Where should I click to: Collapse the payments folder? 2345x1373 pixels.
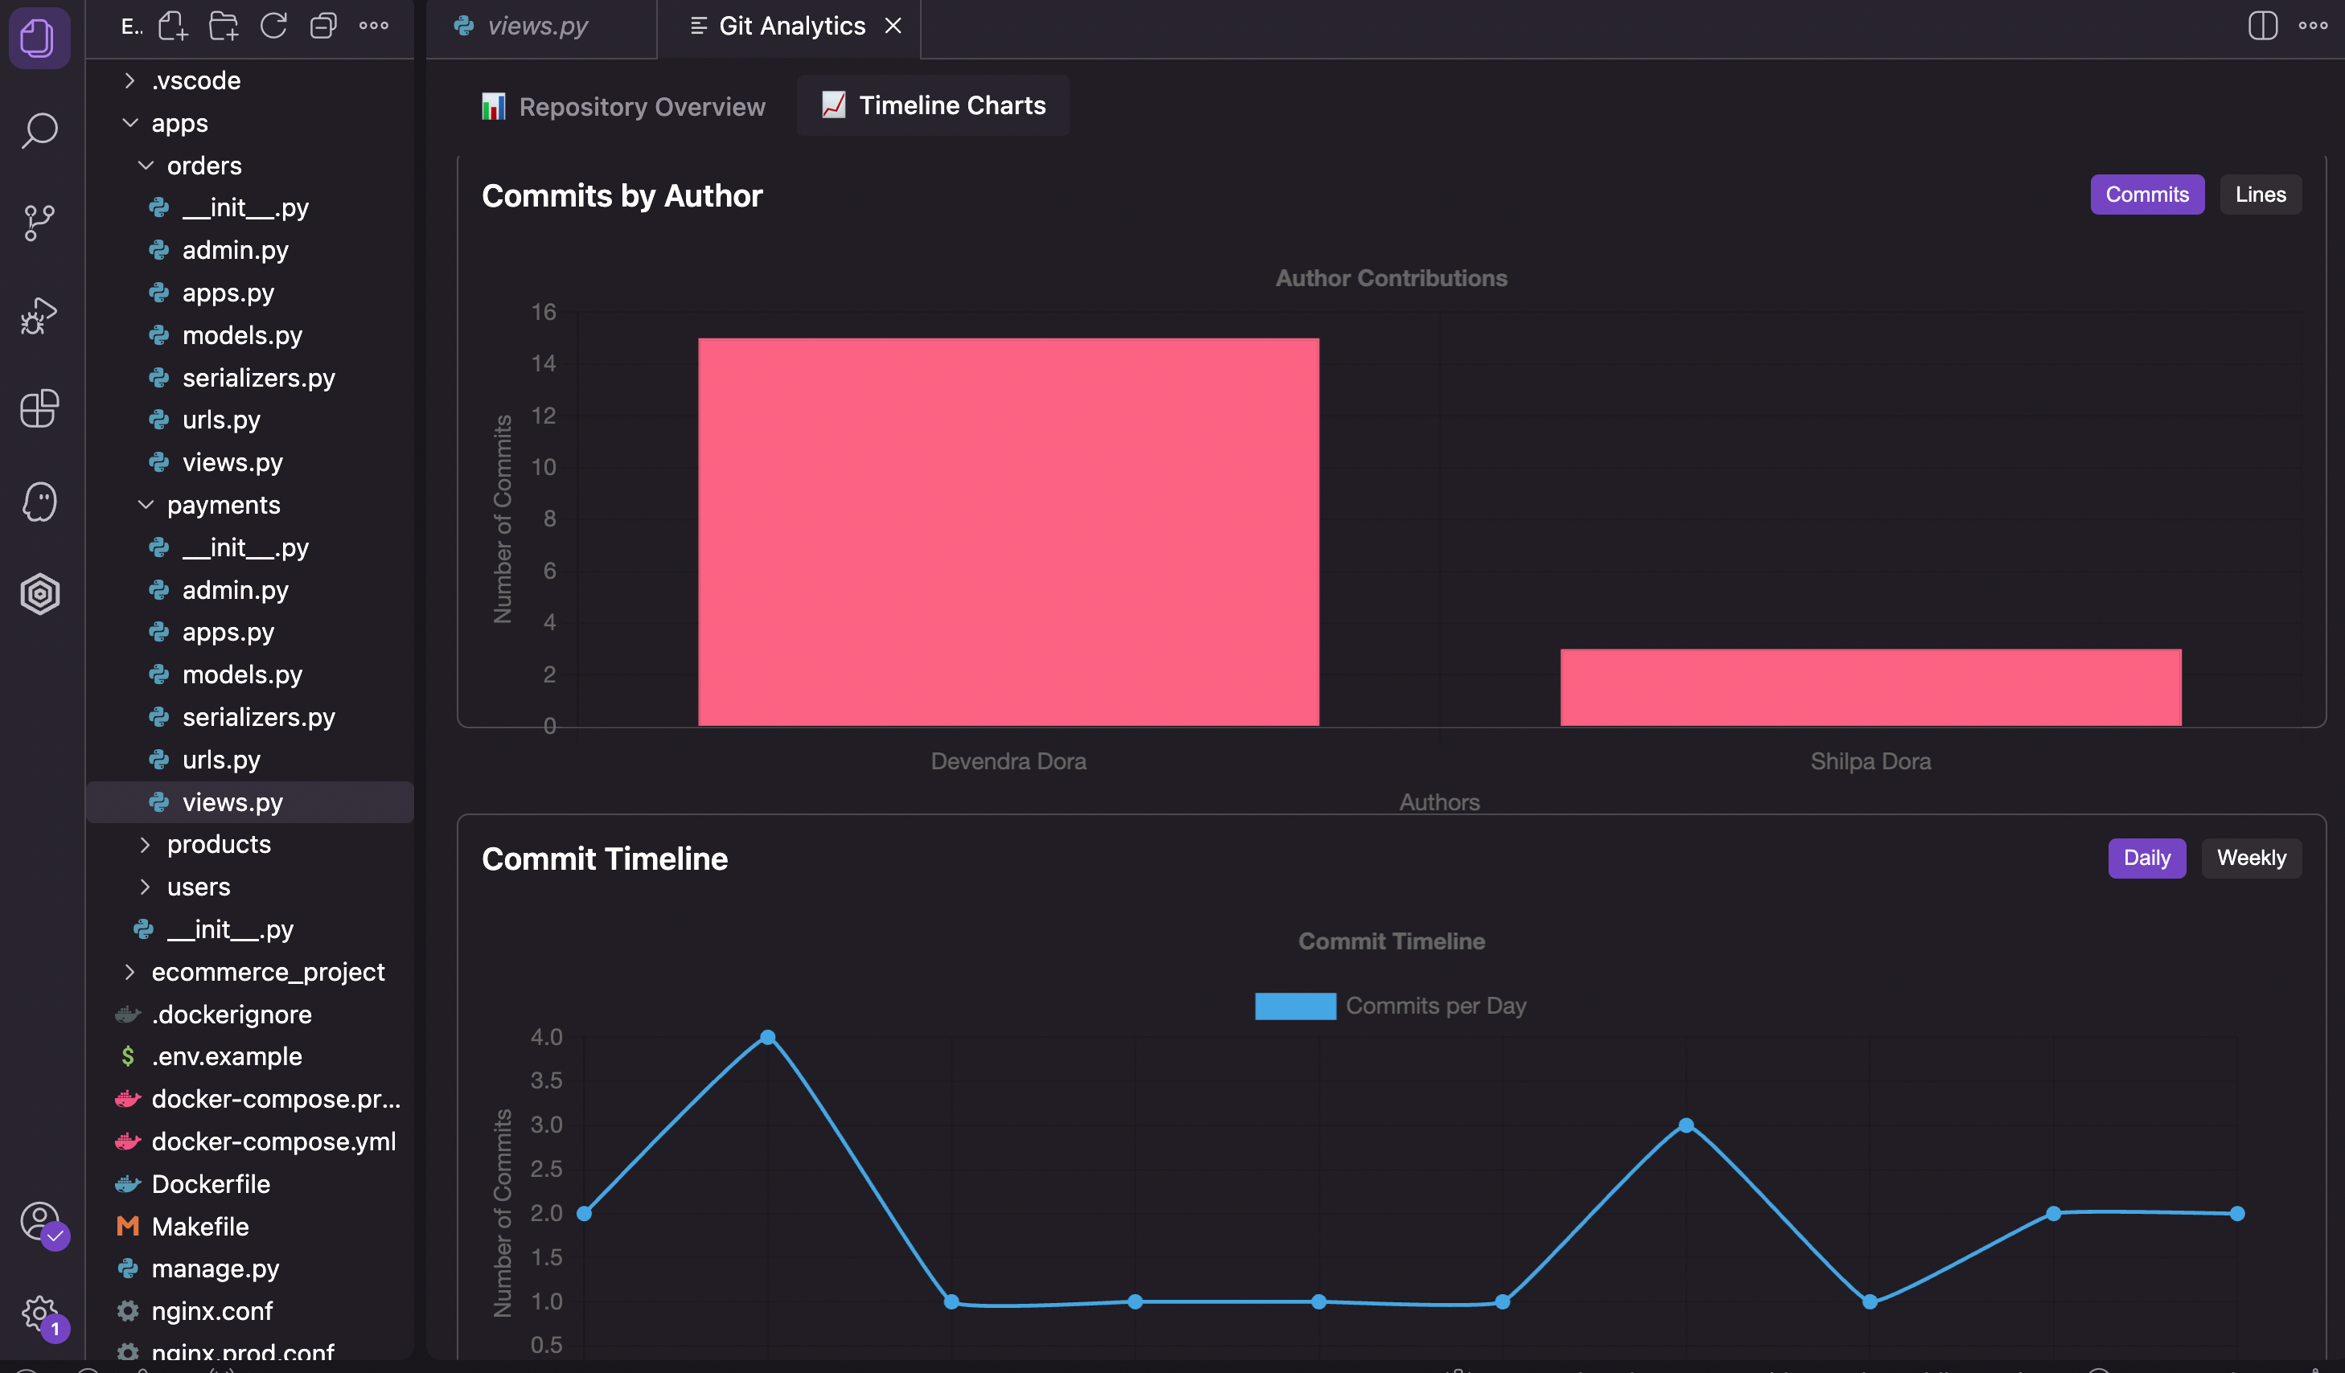click(224, 505)
